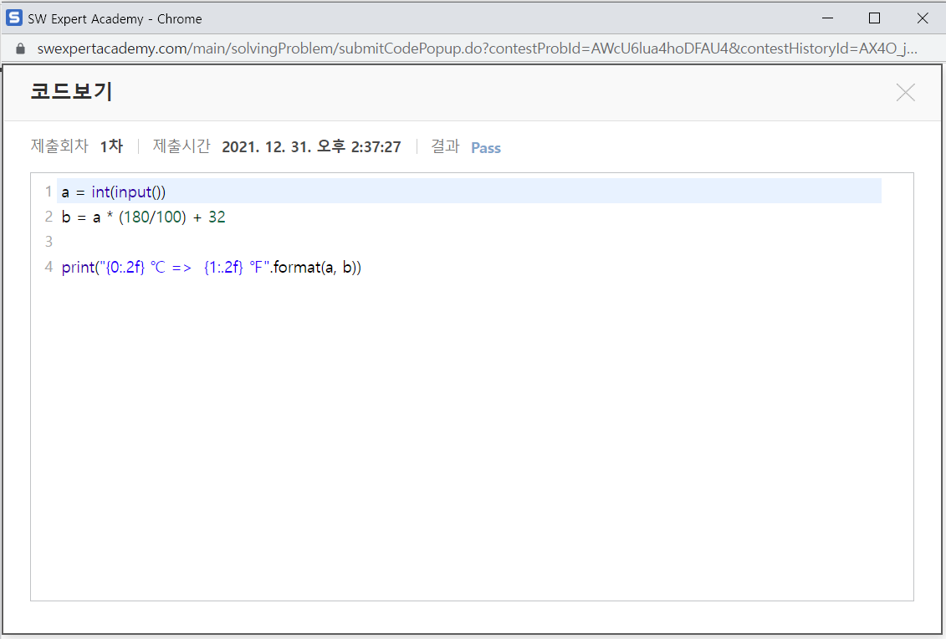Minimize the Chrome window
The height and width of the screenshot is (639, 946).
click(x=828, y=18)
